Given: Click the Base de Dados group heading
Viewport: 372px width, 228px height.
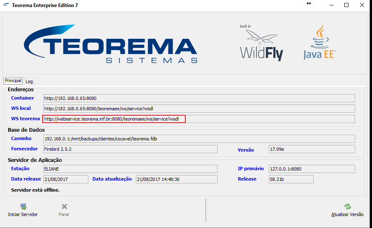Looking at the screenshot, I should (26, 130).
